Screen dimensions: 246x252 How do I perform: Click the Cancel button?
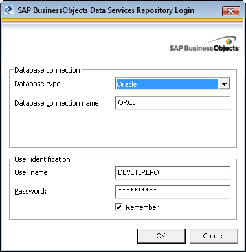click(214, 236)
